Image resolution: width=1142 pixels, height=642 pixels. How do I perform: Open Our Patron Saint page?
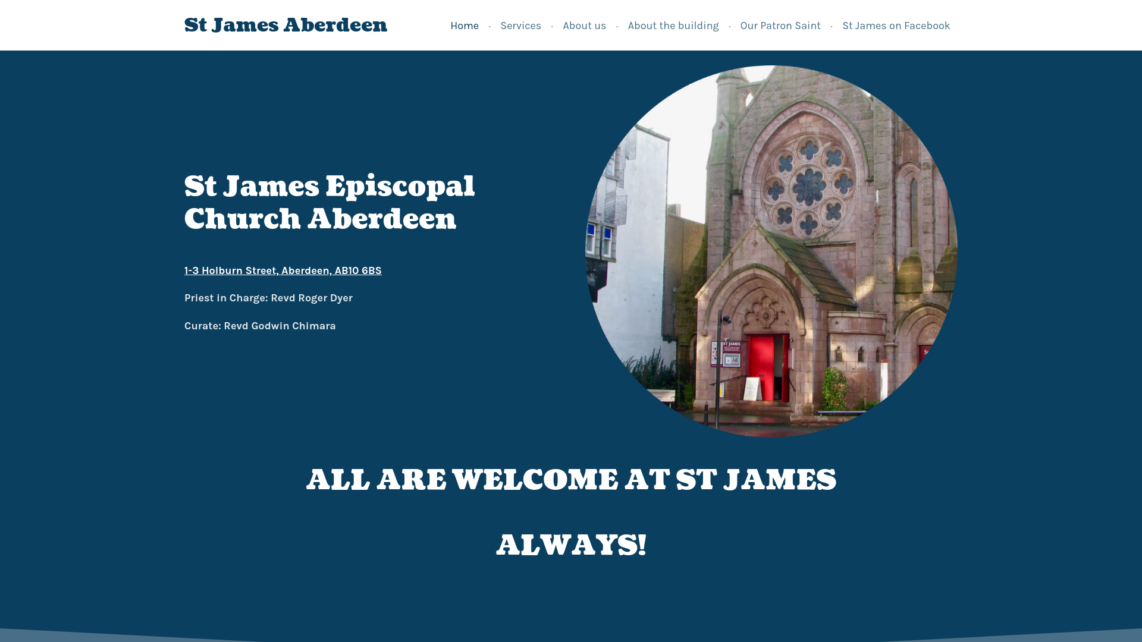(780, 26)
